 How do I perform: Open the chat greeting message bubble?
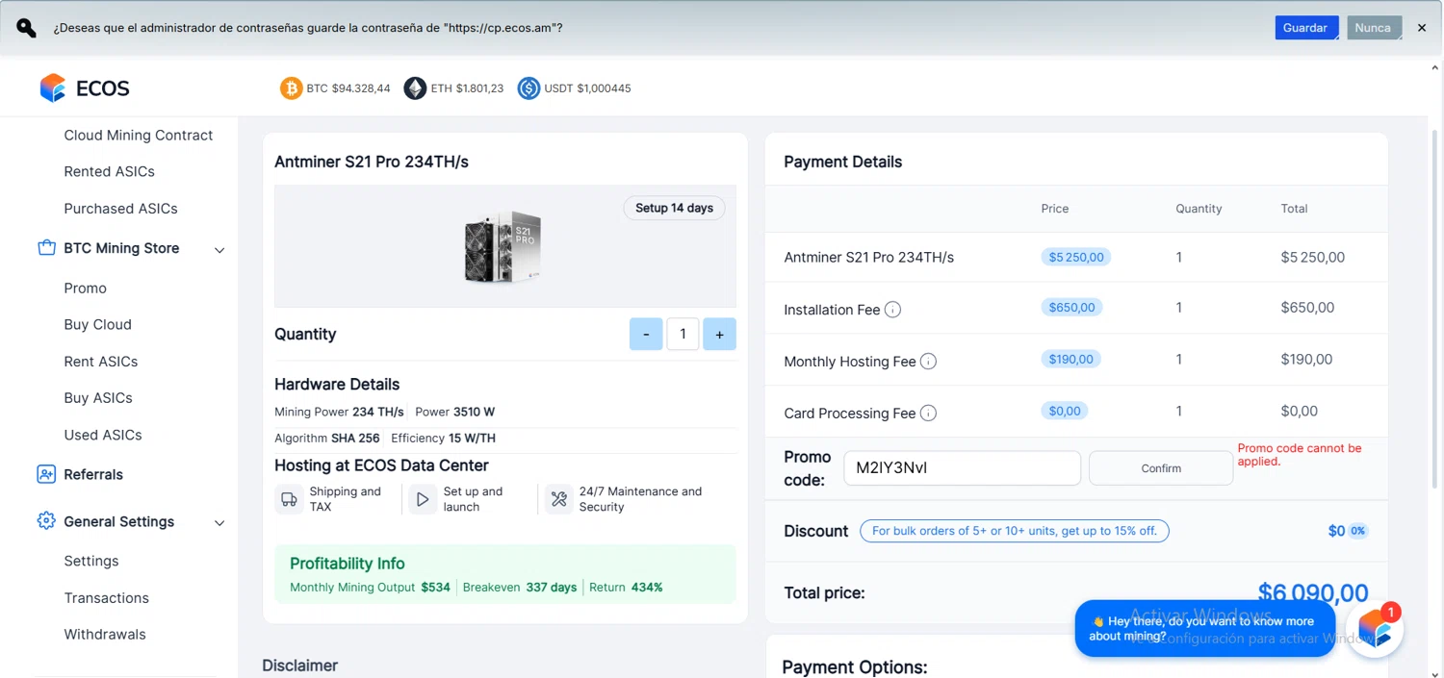1204,629
